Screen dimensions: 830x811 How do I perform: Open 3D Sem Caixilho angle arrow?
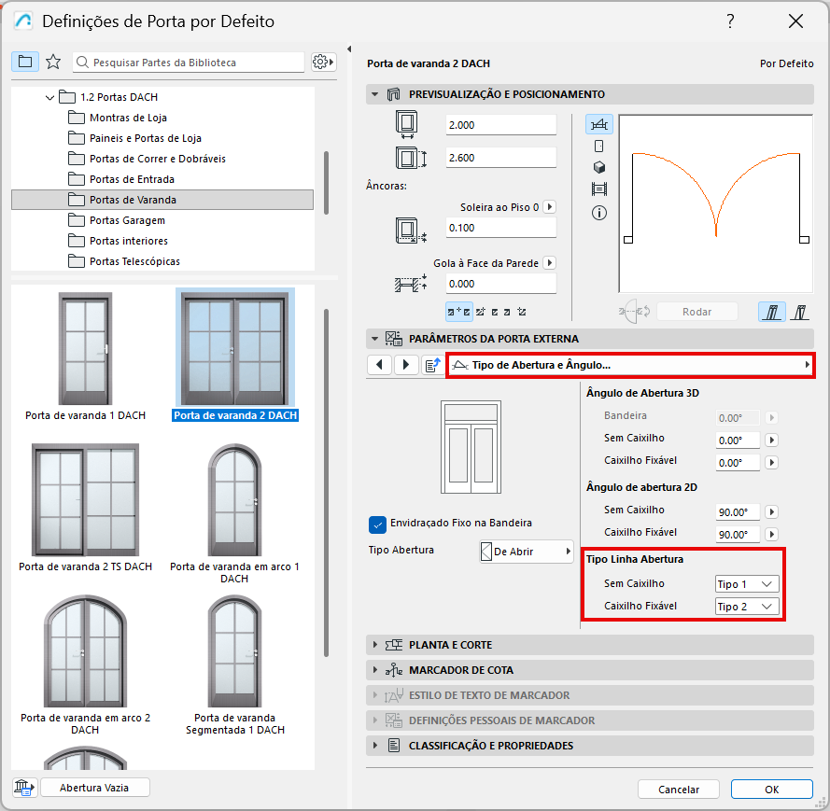[772, 440]
